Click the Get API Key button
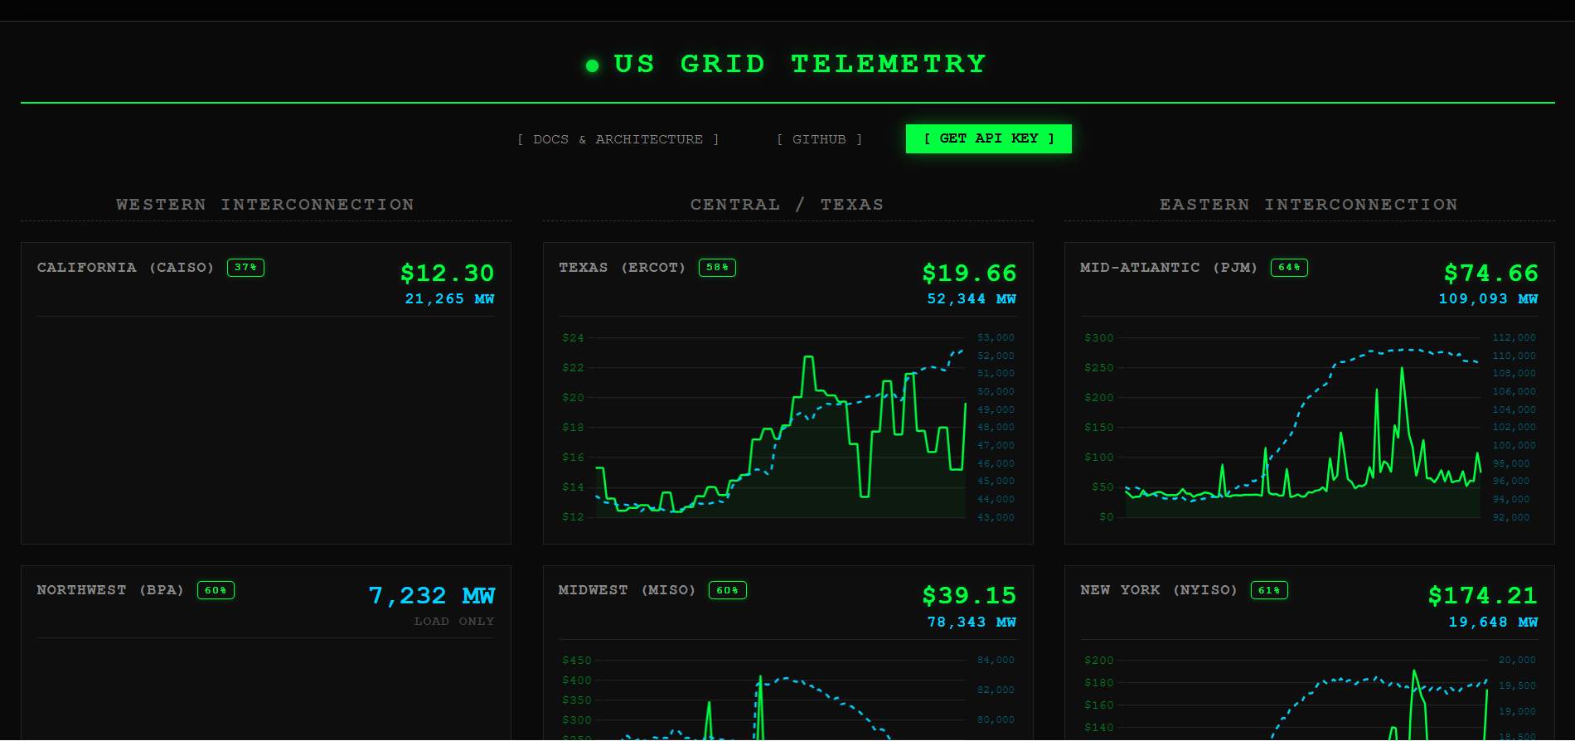Screen dimensions: 1575x741 (x=988, y=138)
